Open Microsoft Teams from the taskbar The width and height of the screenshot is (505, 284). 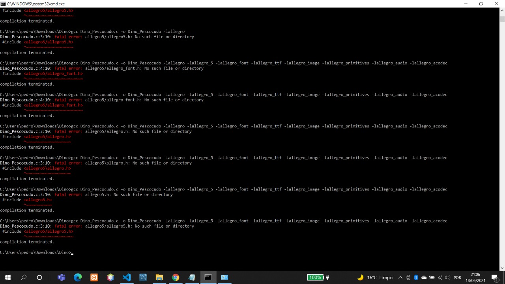point(61,277)
